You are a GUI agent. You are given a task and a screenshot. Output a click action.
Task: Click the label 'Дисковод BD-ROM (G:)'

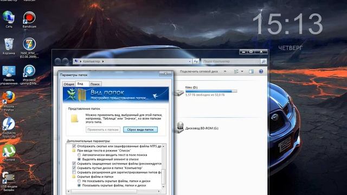[x=202, y=128]
